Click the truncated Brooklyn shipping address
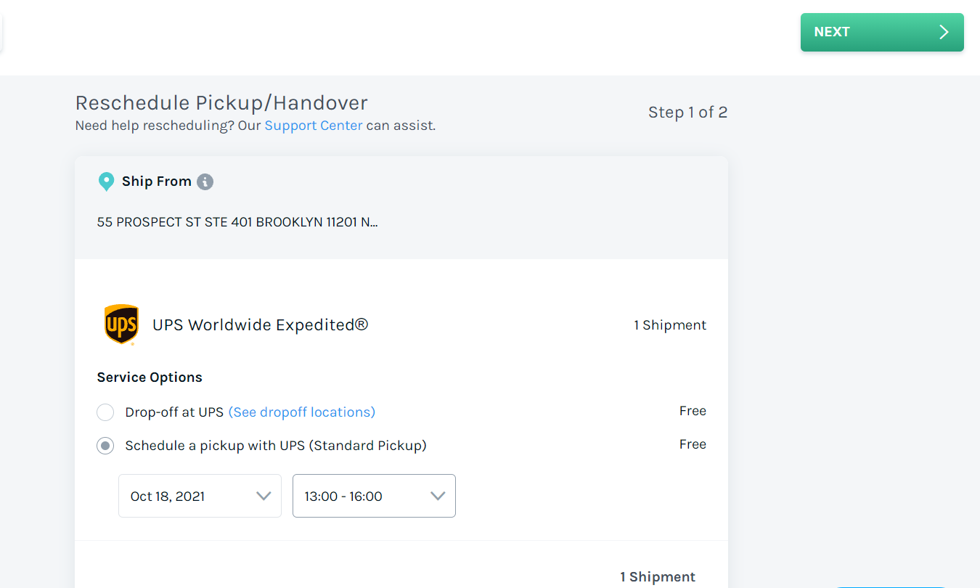This screenshot has height=588, width=980. point(237,221)
